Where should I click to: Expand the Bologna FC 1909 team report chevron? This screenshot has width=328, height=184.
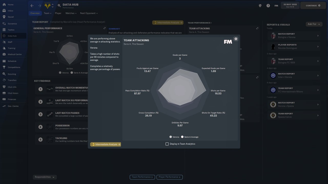coord(318,61)
